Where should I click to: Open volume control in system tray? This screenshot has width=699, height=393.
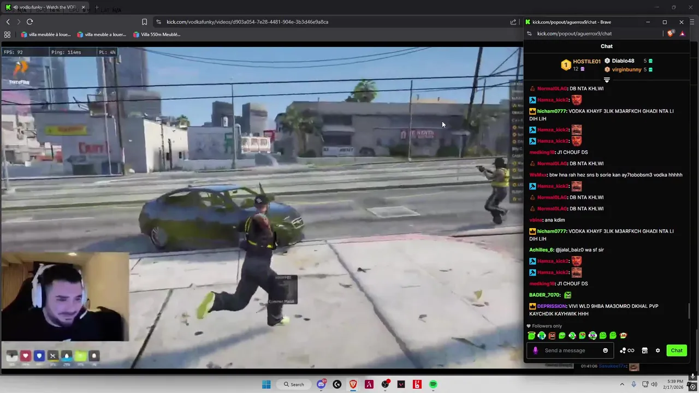(x=654, y=384)
